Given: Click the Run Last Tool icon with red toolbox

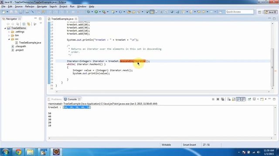Looking at the screenshot, I should (x=104, y=12).
